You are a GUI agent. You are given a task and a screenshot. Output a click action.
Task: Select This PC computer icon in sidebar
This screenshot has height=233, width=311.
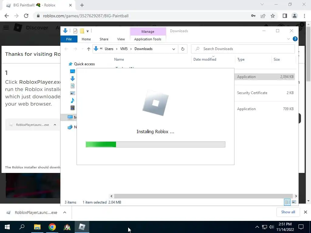point(70,117)
